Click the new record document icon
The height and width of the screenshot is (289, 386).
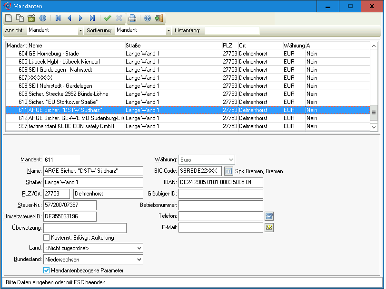[9, 19]
